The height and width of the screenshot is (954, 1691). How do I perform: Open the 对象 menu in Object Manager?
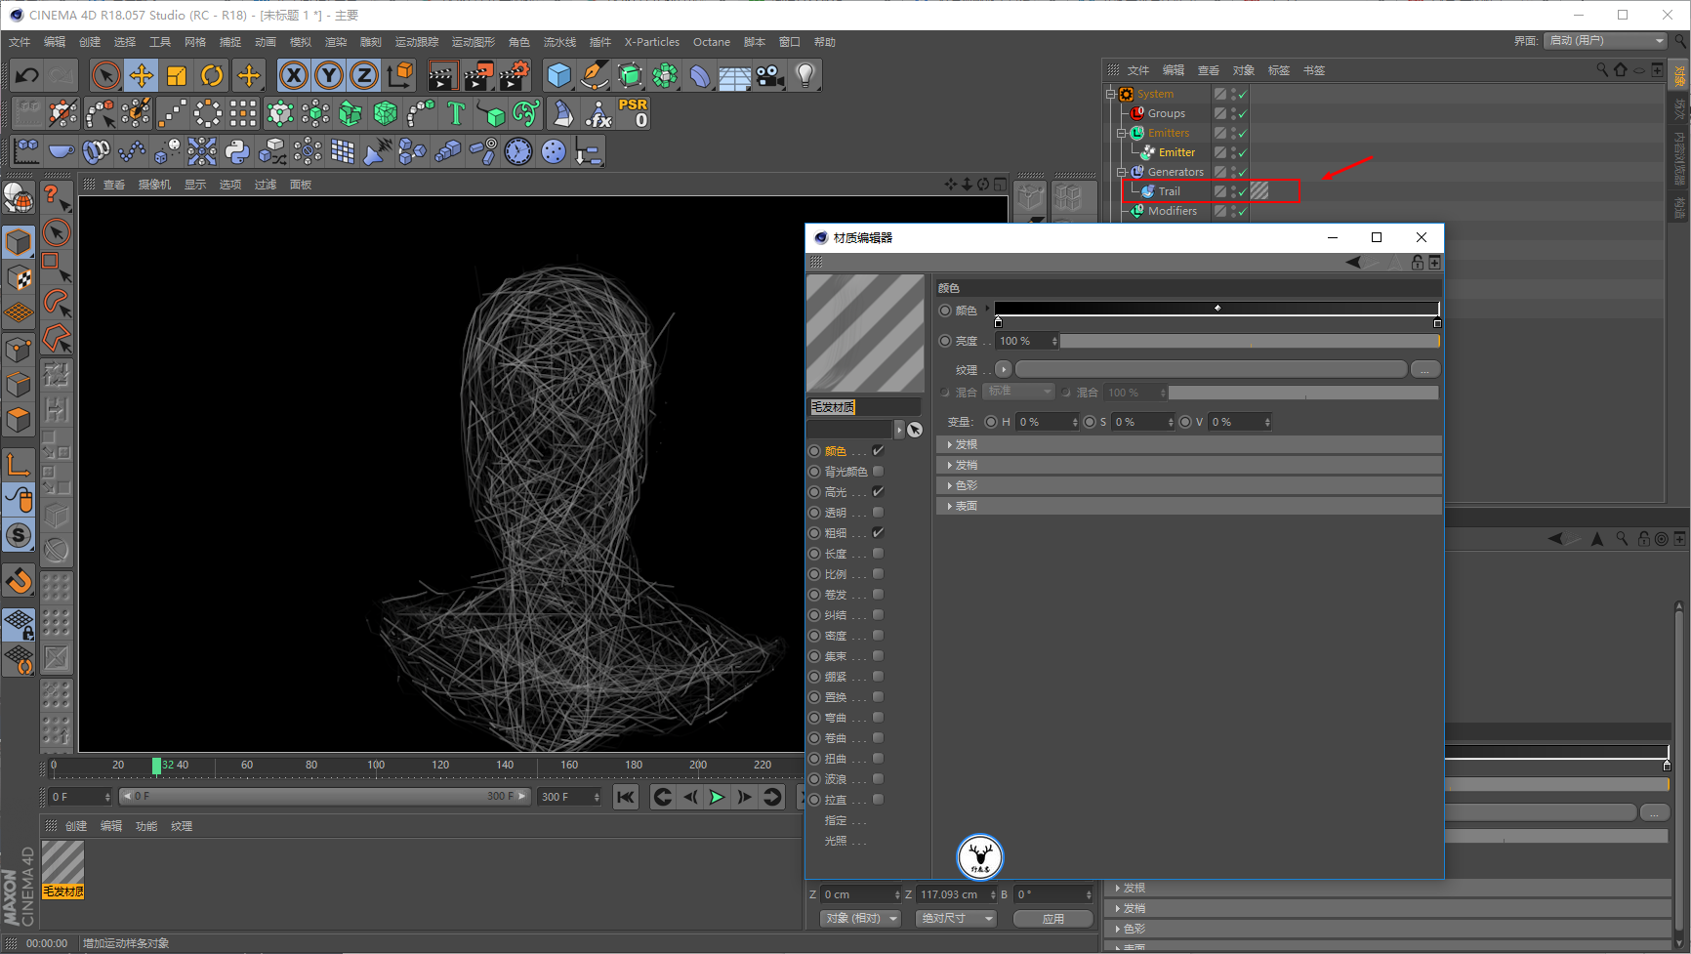point(1244,70)
